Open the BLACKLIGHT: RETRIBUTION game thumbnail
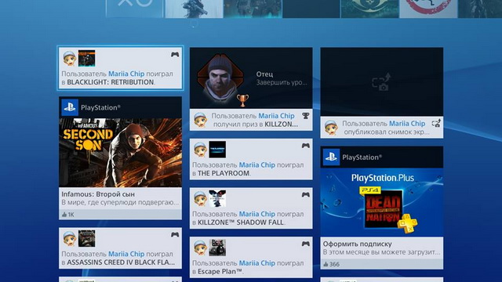The image size is (502, 282). coord(87,58)
